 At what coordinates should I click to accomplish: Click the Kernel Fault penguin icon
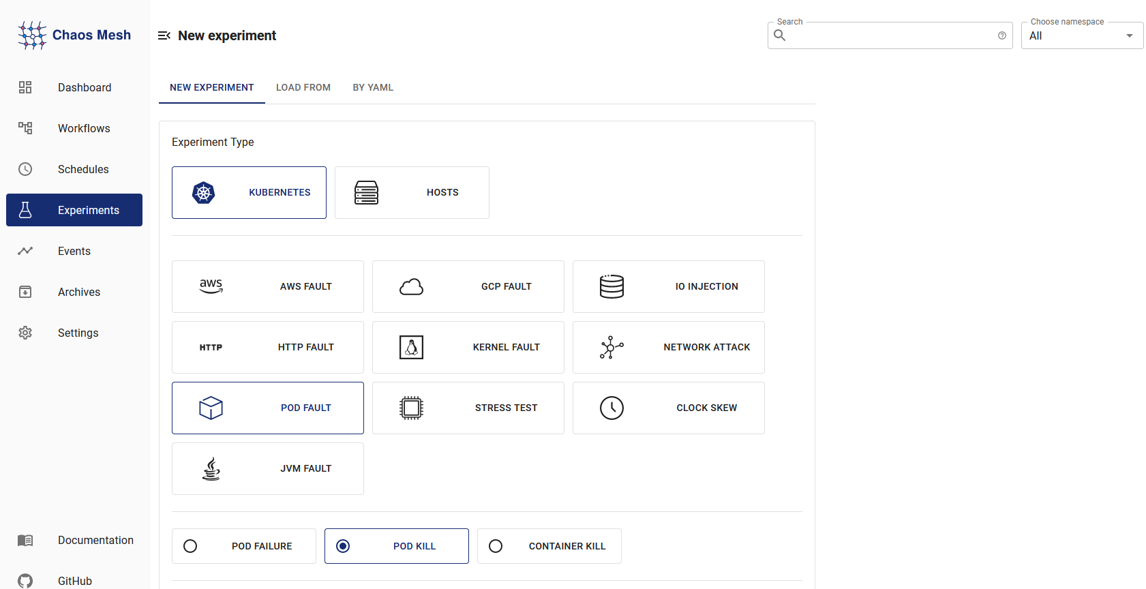[411, 348]
